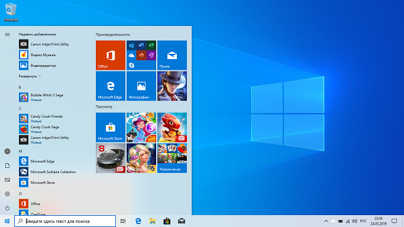Open the Action Center notifications icon

click(394, 221)
